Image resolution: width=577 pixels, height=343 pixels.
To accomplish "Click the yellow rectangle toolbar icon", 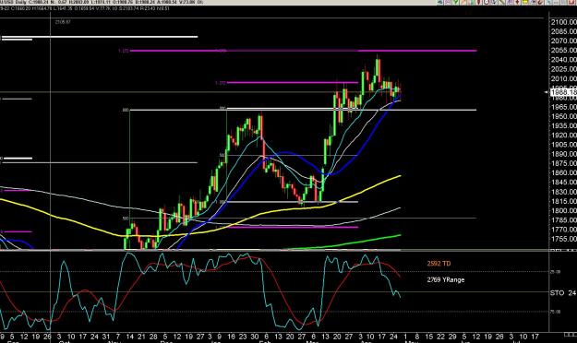I will [525, 2].
